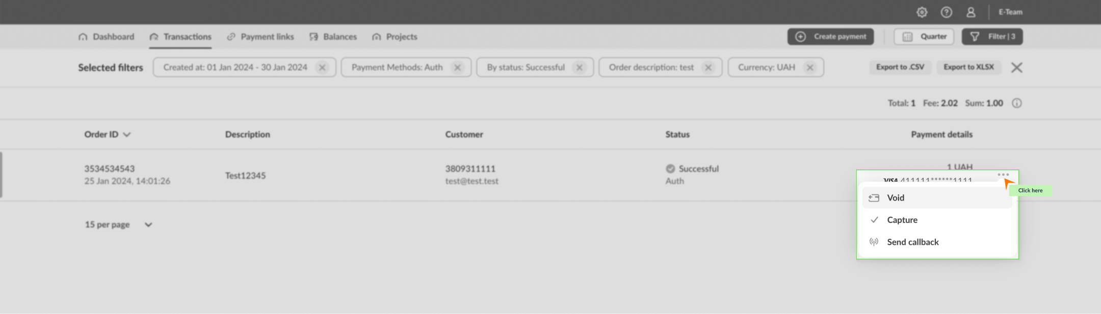The width and height of the screenshot is (1101, 314).
Task: Remove the Currency UAH filter
Action: pos(809,68)
